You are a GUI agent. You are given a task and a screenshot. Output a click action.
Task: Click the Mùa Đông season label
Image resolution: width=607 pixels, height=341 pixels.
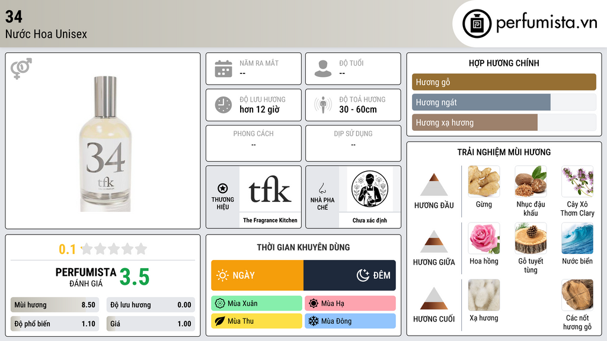(x=350, y=321)
